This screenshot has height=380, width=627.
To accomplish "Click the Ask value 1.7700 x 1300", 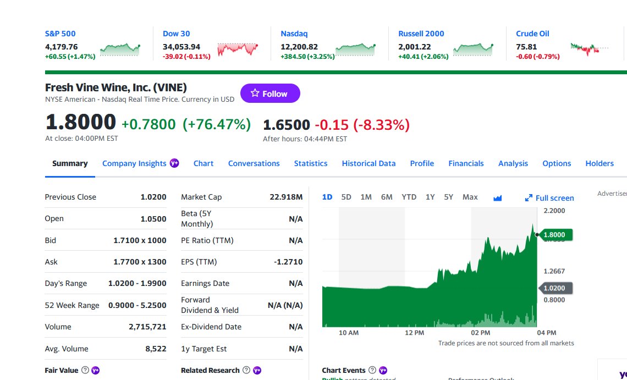I will pyautogui.click(x=140, y=262).
